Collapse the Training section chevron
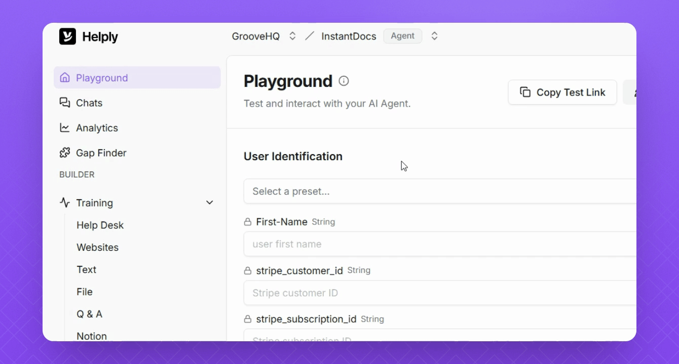Screen dimensions: 679x364 coord(210,203)
